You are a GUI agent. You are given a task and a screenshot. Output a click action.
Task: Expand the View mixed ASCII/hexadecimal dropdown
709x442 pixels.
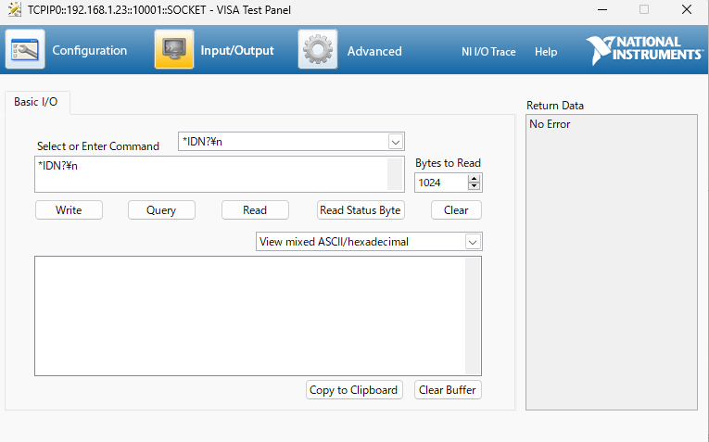click(473, 242)
